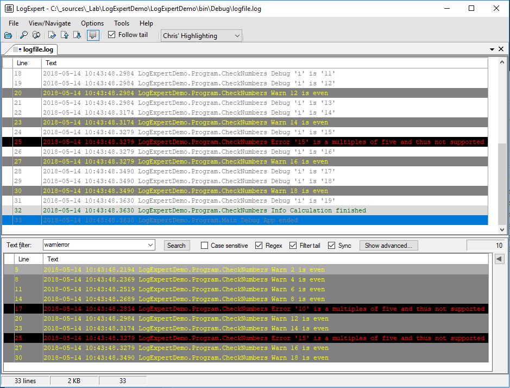The height and width of the screenshot is (388, 510).
Task: Click the Search button
Action: pos(177,246)
